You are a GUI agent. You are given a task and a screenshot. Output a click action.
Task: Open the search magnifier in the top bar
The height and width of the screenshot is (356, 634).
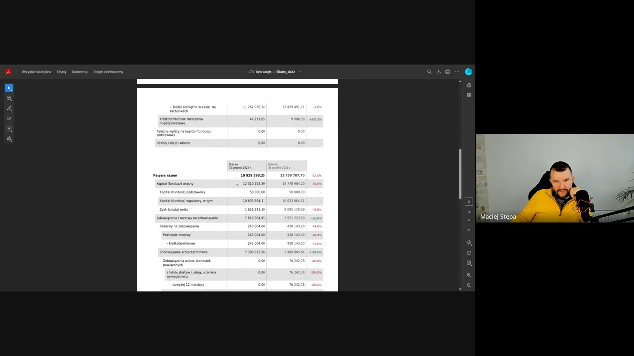pos(429,72)
